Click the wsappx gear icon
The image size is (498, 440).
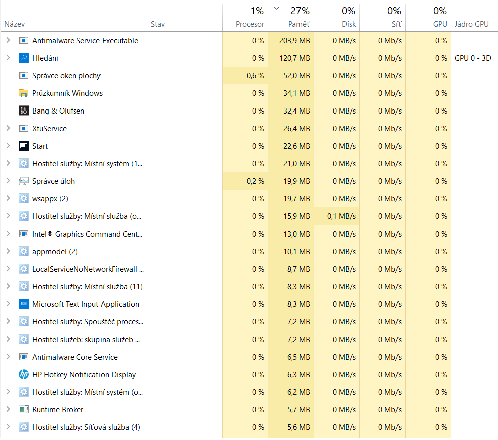[x=24, y=198]
